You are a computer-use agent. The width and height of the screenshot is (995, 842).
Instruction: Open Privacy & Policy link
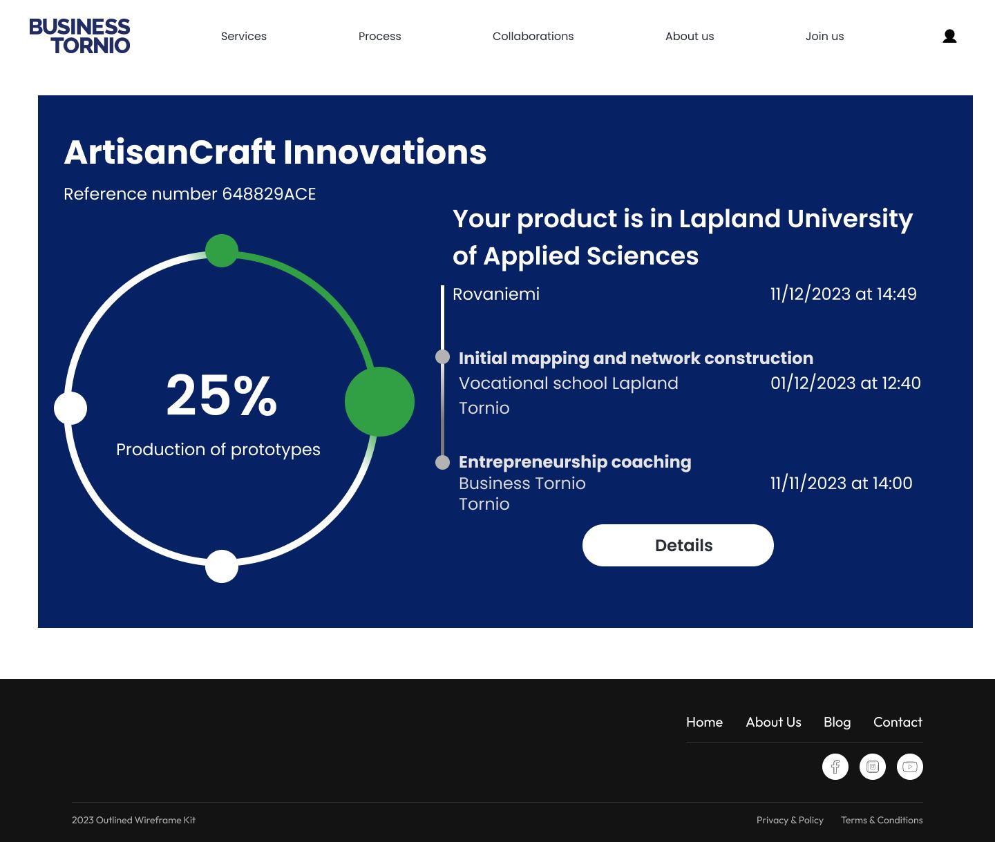coord(790,820)
